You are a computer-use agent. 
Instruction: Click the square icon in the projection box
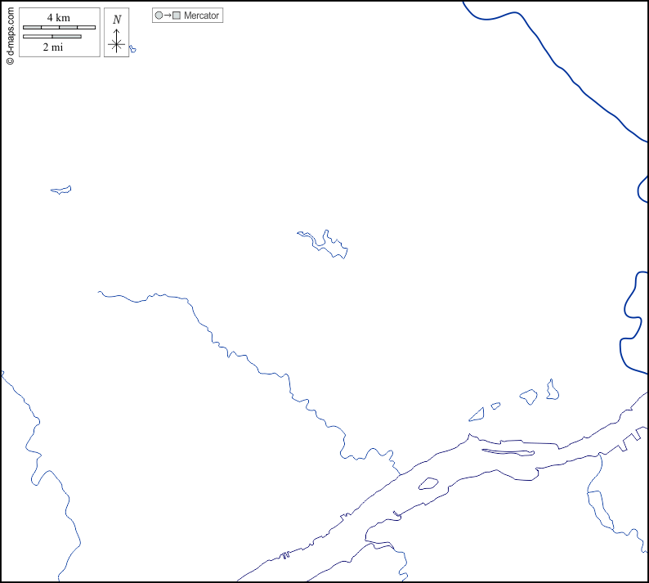[176, 16]
